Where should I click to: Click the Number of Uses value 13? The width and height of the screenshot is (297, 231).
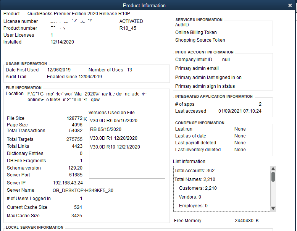click(129, 70)
